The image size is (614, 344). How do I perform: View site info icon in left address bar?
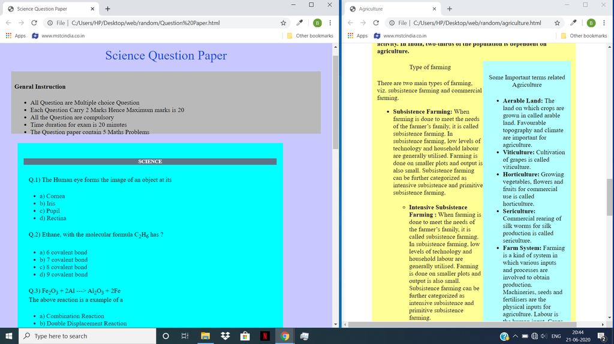[50, 23]
